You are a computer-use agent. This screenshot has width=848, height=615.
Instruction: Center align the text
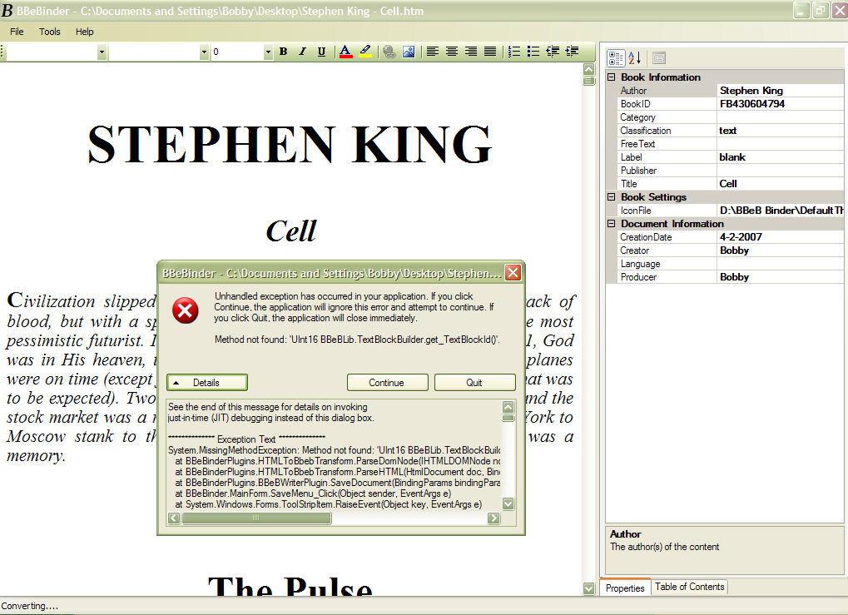pos(452,52)
